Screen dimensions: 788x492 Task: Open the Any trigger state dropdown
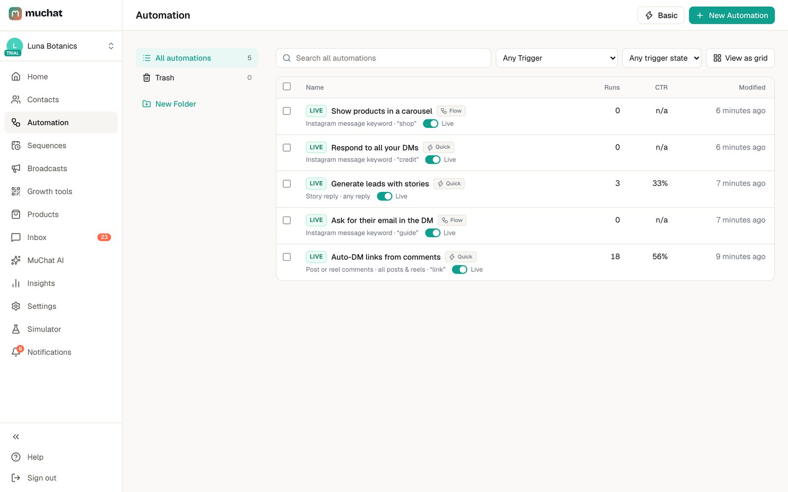click(662, 58)
